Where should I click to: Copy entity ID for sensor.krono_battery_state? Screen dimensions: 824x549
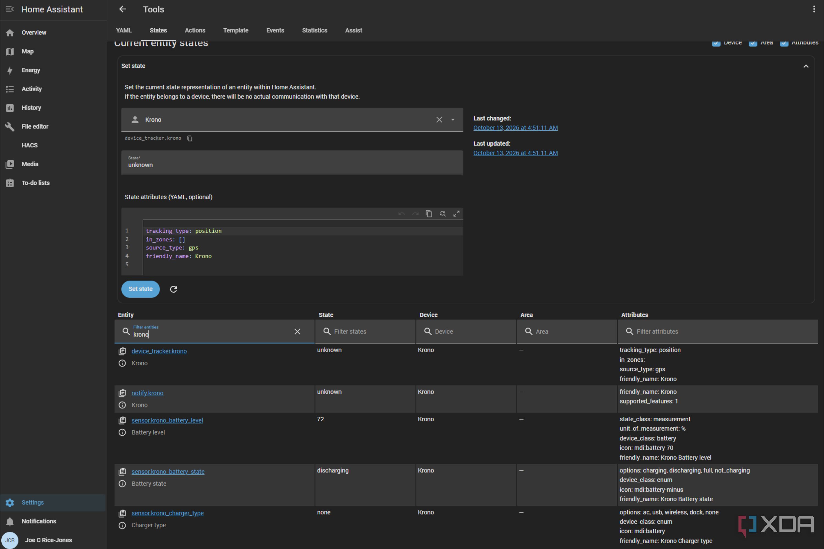click(x=122, y=472)
